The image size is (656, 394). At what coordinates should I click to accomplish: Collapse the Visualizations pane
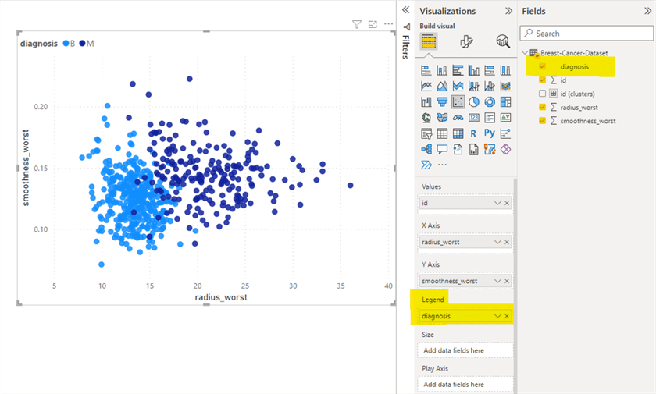(x=508, y=11)
